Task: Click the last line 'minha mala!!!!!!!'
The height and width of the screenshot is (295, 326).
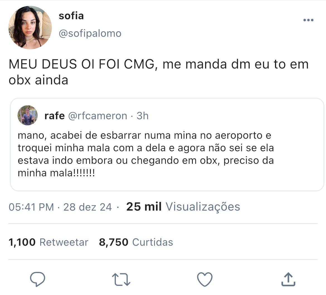Action: (56, 173)
